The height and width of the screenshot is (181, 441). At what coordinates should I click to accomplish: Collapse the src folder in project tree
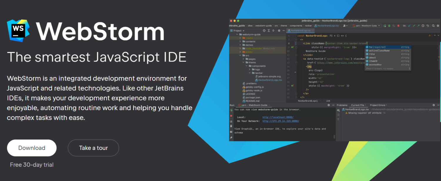click(x=240, y=55)
